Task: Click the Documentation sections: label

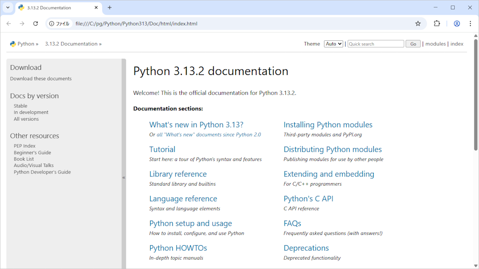Action: pos(168,108)
